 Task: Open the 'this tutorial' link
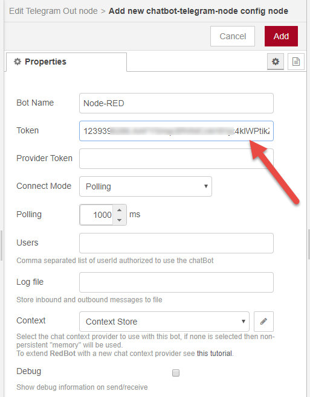(215, 353)
